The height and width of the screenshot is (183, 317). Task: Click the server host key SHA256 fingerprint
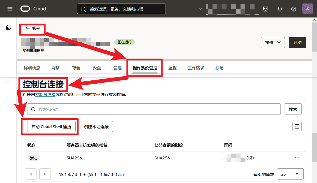pos(76,158)
